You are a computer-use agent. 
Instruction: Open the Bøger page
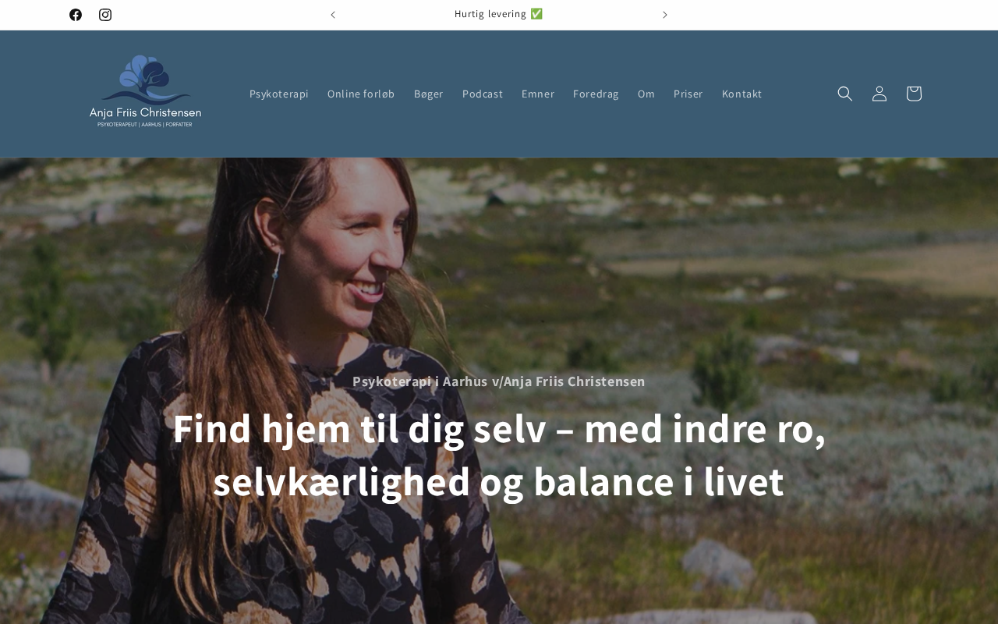429,94
